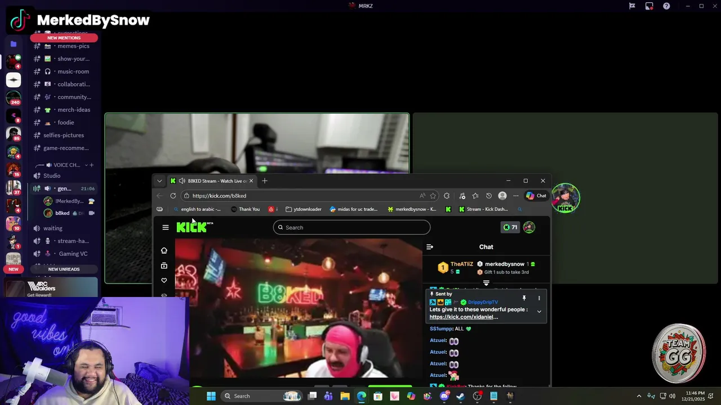This screenshot has height=405, width=721.
Task: Click the Kick logo
Action: [x=194, y=227]
